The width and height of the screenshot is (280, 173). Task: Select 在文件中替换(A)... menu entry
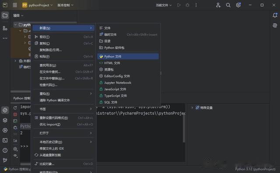click(x=63, y=78)
